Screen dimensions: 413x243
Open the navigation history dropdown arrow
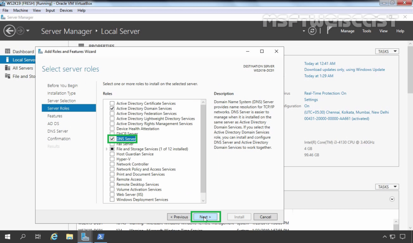[x=28, y=31]
